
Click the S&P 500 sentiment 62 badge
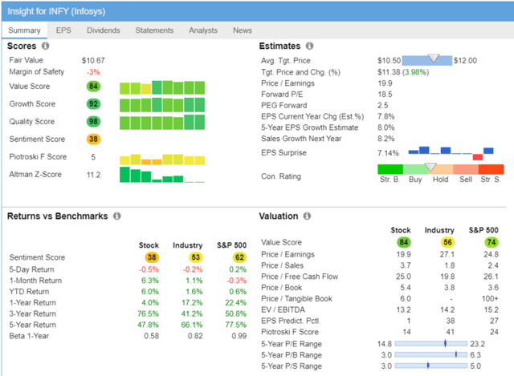pyautogui.click(x=239, y=257)
